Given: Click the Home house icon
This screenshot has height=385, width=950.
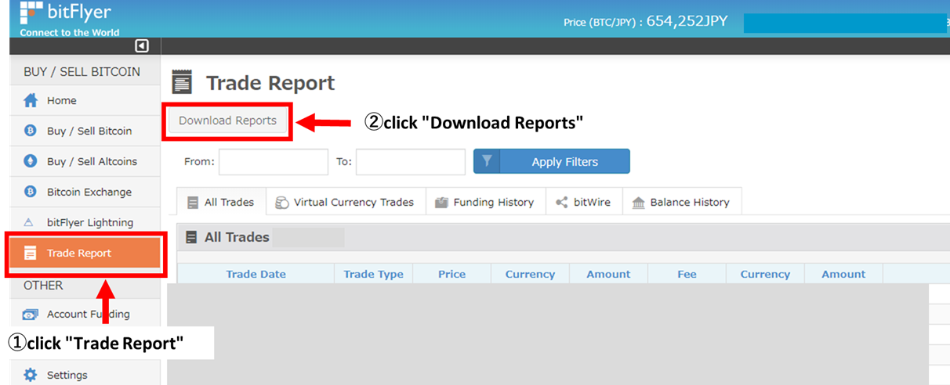Looking at the screenshot, I should 31,100.
